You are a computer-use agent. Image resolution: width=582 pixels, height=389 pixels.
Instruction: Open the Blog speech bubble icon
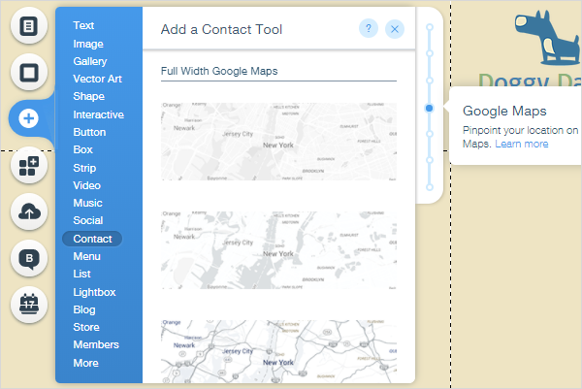(x=29, y=259)
